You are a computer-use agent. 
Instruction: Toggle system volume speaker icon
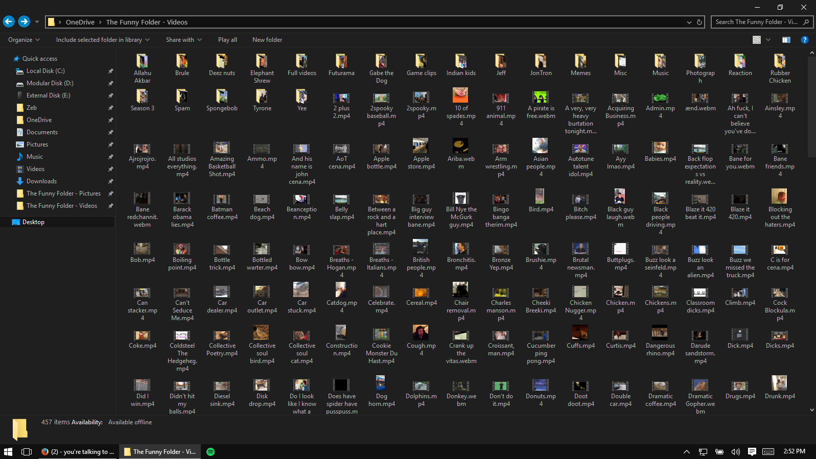(735, 451)
